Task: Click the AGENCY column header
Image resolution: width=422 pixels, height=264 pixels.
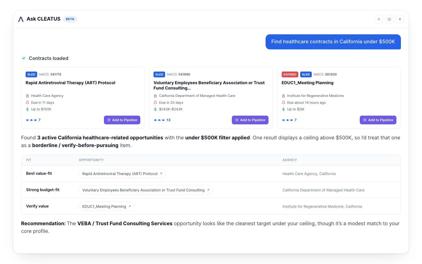Action: [x=290, y=160]
